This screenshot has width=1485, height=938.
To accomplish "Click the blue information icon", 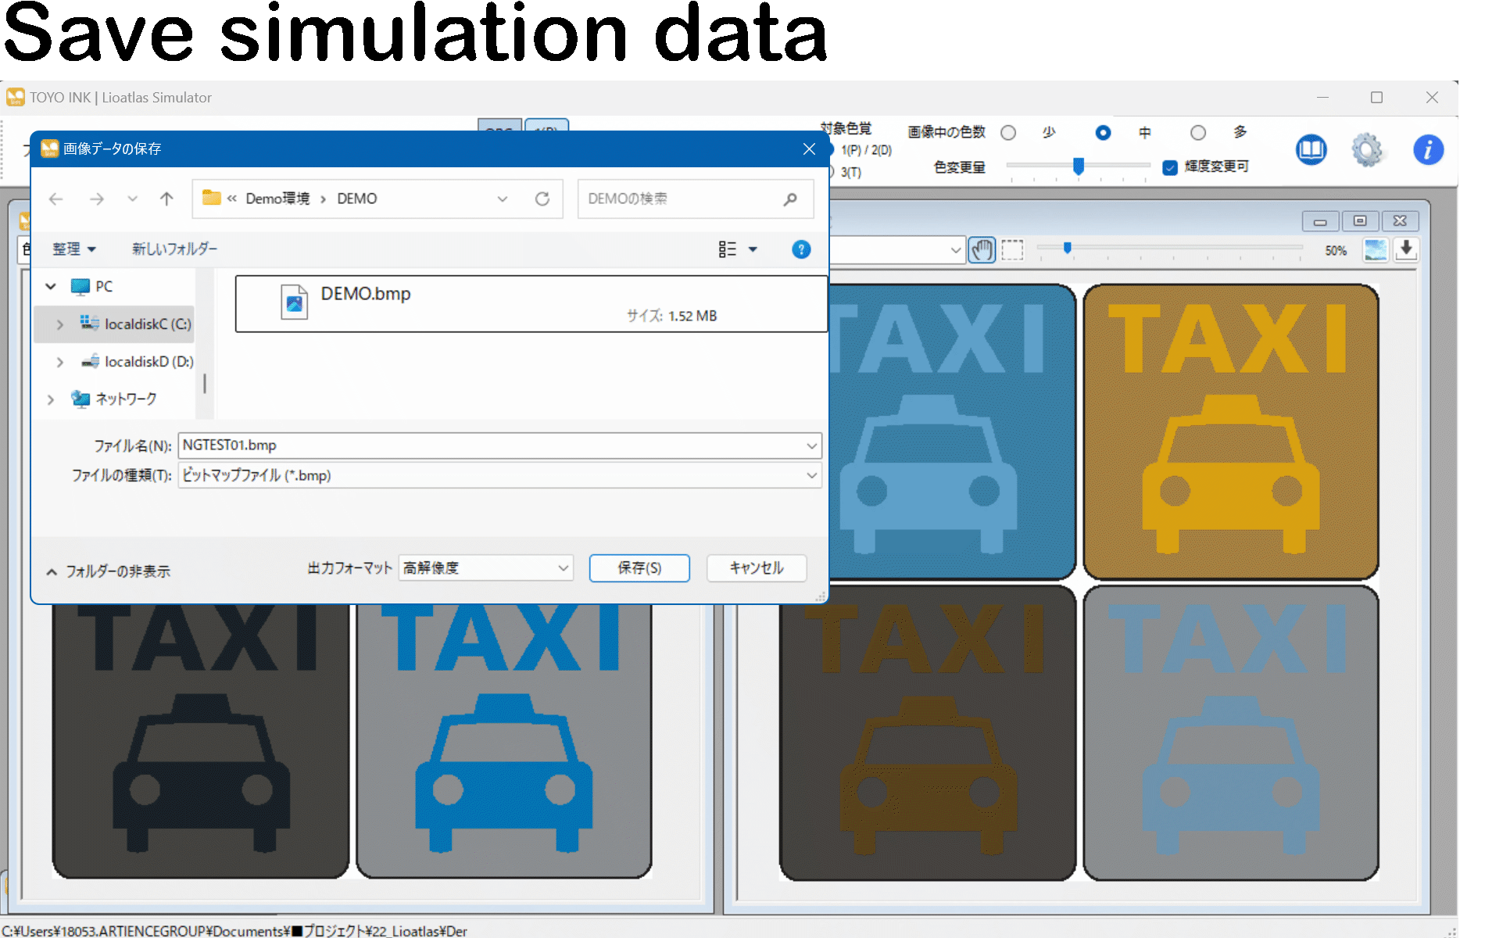I will coord(1428,149).
